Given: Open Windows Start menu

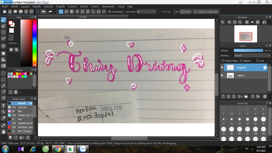Looking at the screenshot, I should coord(5,149).
